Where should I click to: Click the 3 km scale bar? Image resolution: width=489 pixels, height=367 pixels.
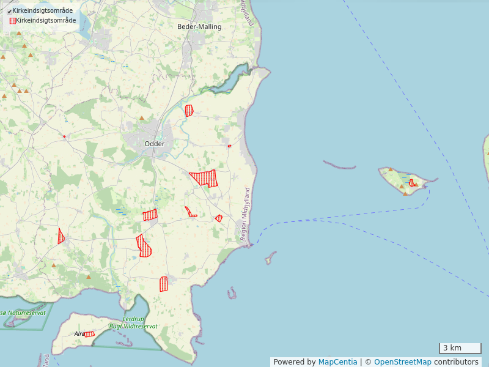click(x=460, y=348)
